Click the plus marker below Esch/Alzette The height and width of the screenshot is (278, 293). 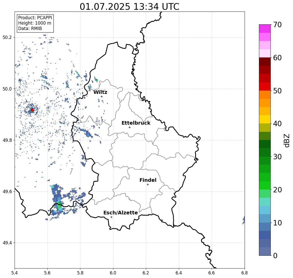click(x=111, y=217)
